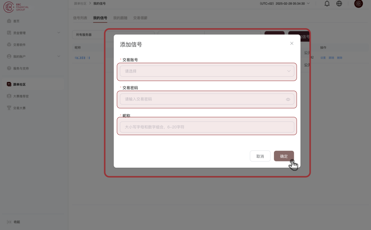
Task: Click the 昵称 column header in the table
Action: pos(78,48)
